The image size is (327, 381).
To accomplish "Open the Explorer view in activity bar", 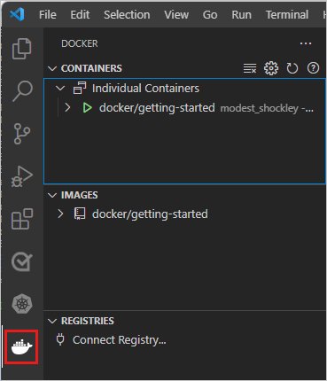I will point(21,49).
